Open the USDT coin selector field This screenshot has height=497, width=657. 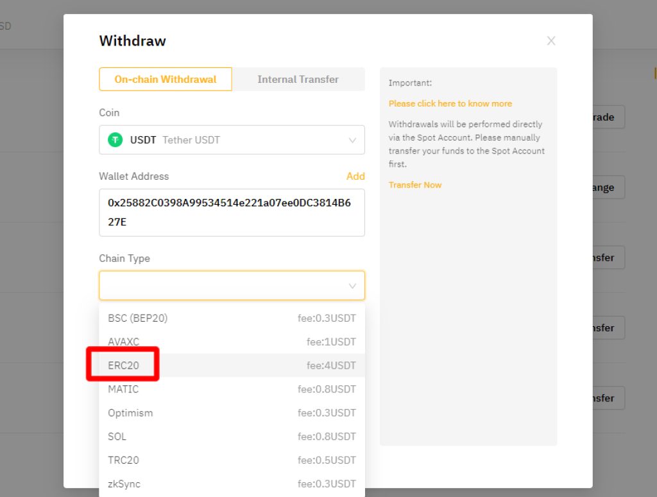pyautogui.click(x=232, y=140)
